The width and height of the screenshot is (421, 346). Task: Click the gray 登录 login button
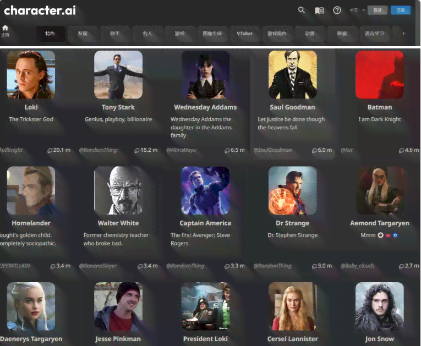point(377,10)
